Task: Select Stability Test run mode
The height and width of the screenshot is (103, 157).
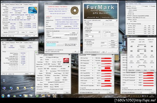Action: coord(85,25)
